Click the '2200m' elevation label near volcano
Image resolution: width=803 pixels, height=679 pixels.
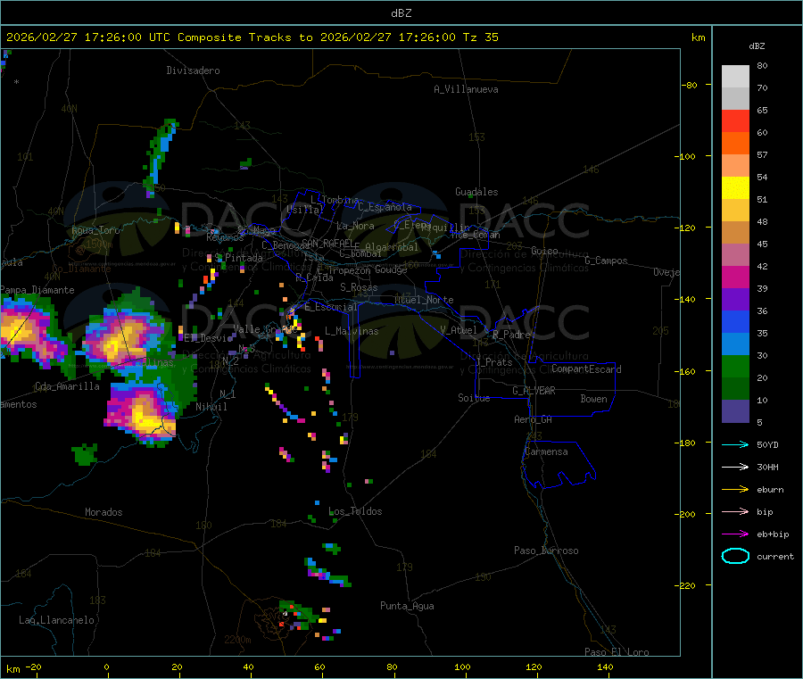pos(237,640)
